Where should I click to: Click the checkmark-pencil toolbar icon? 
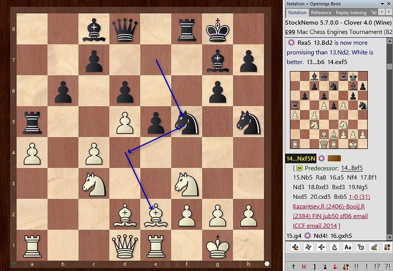[374, 247]
